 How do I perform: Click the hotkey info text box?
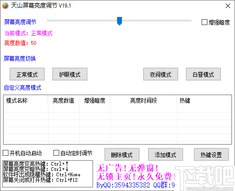point(48,174)
